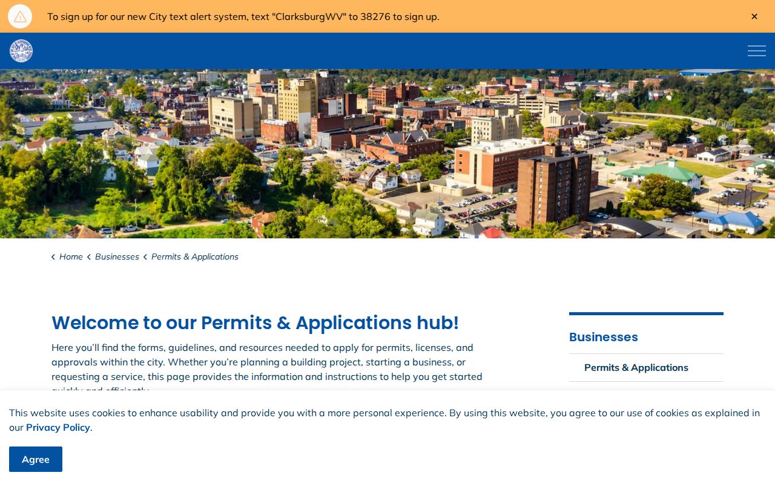
Task: Open the Privacy Policy link
Action: pyautogui.click(x=58, y=427)
